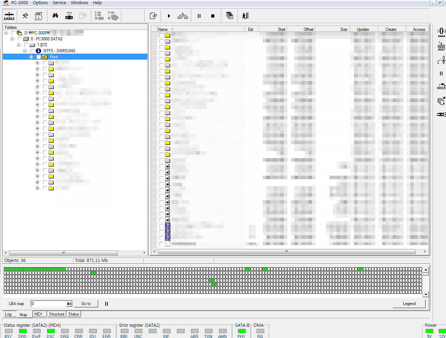Click the red arrow icon inside LBA field
Screen dimensions: 446x338
pyautogui.click(x=69, y=304)
